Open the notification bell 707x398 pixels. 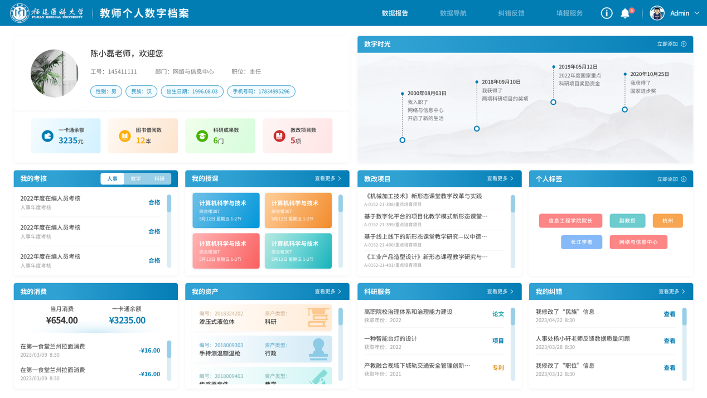[625, 13]
